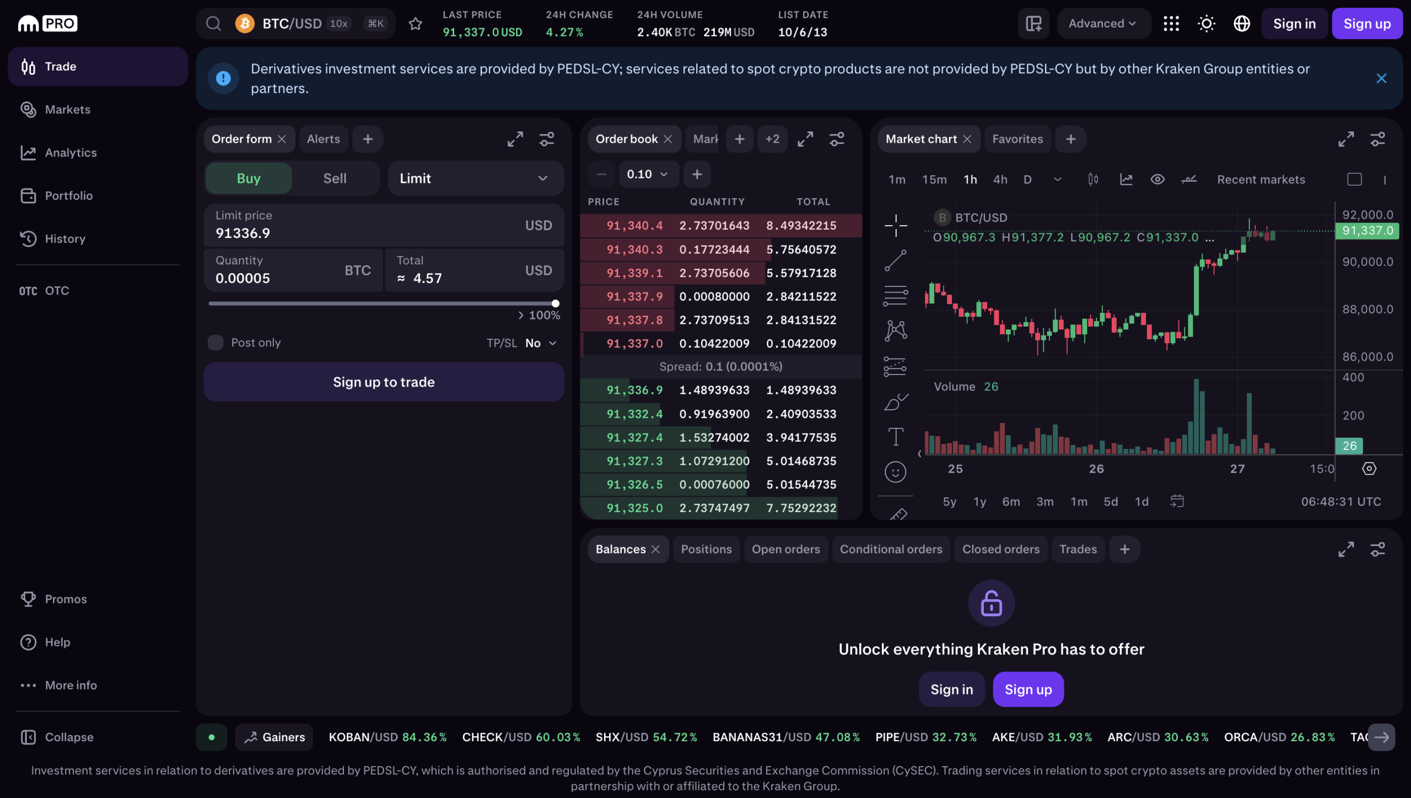Open Order book panel settings

coord(837,139)
